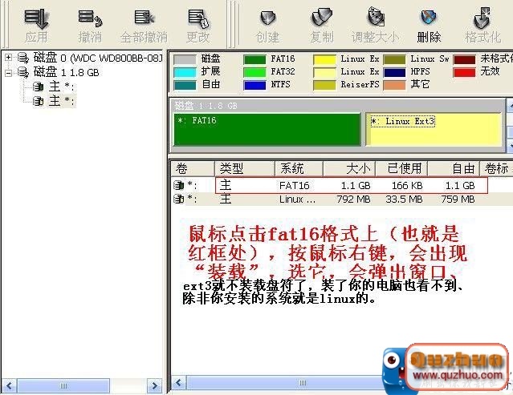Click the 磁盘 gray legend swatch

(x=185, y=59)
